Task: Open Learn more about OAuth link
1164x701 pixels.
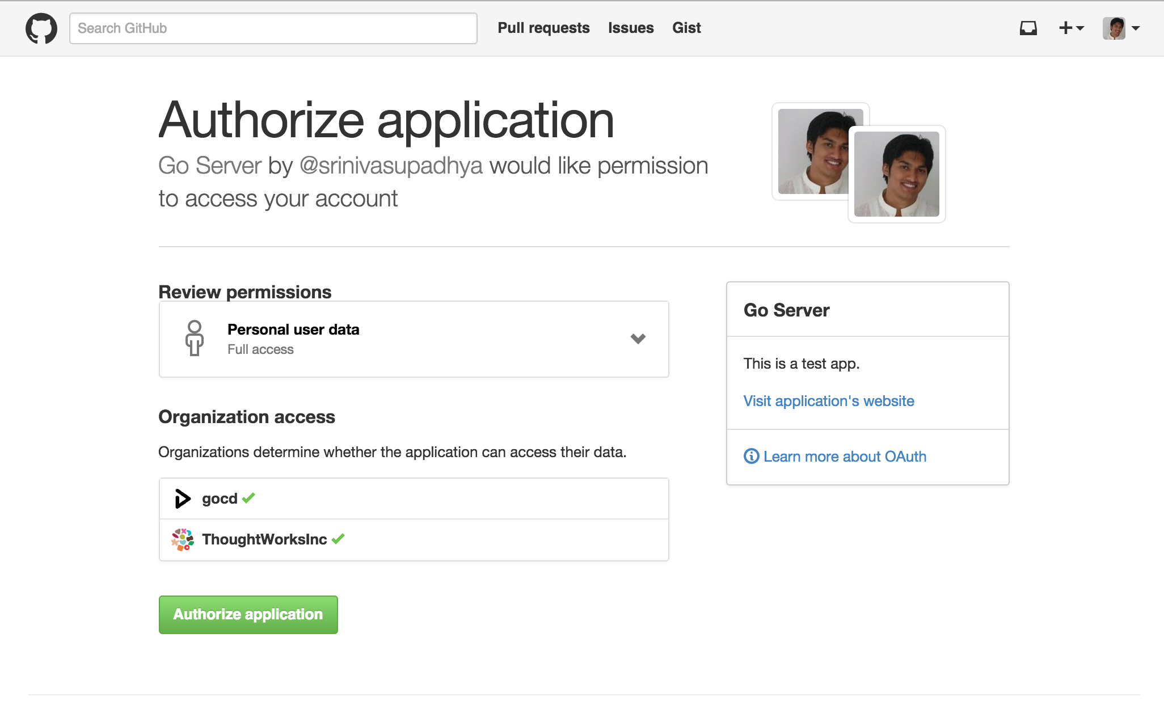Action: coord(845,457)
